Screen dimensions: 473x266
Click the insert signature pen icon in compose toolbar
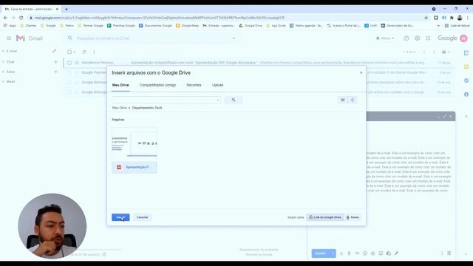pos(396,253)
